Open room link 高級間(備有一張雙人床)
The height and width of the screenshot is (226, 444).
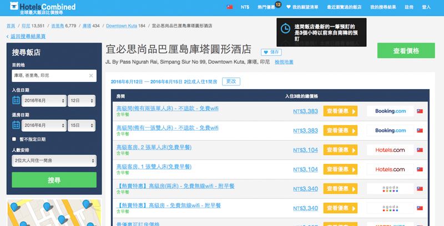(x=168, y=128)
